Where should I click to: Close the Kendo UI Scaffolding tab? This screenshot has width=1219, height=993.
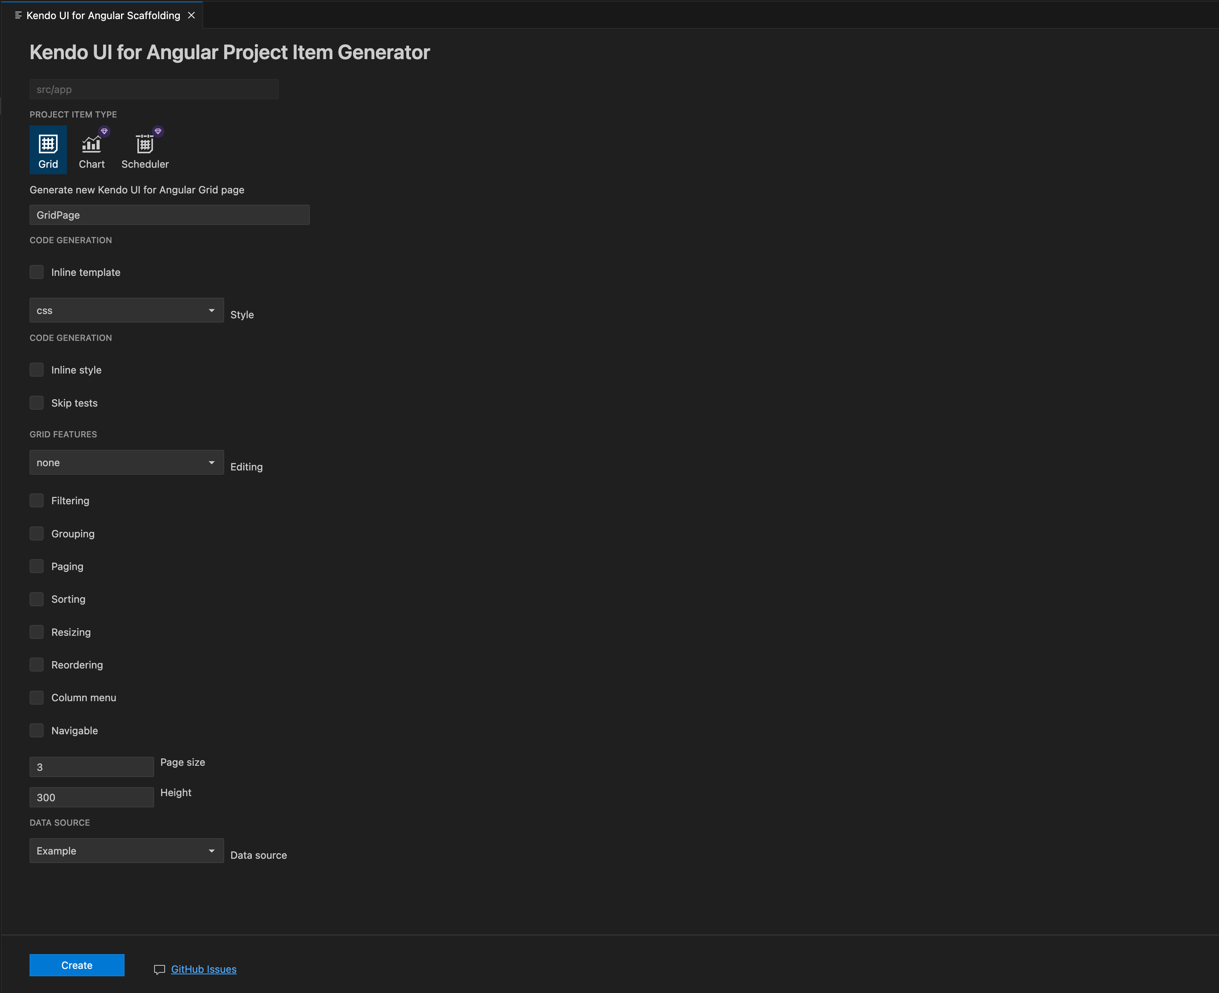click(x=191, y=15)
